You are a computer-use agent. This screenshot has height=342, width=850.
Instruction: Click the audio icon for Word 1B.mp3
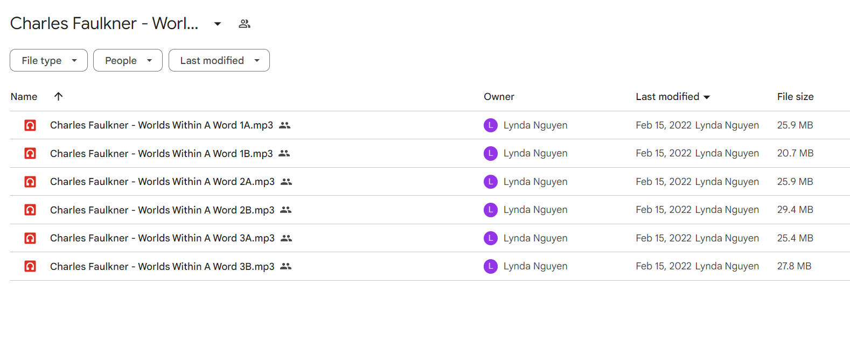pos(30,153)
